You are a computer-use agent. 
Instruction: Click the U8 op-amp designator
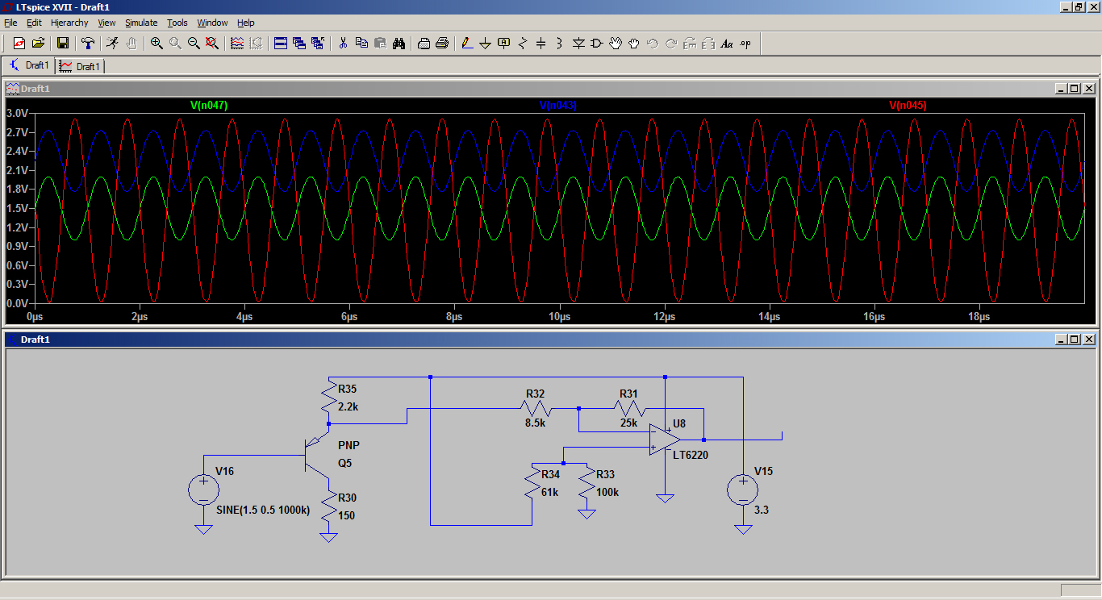[x=679, y=423]
